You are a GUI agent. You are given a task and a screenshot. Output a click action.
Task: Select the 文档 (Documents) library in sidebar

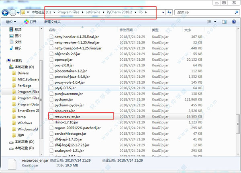[x=18, y=42]
